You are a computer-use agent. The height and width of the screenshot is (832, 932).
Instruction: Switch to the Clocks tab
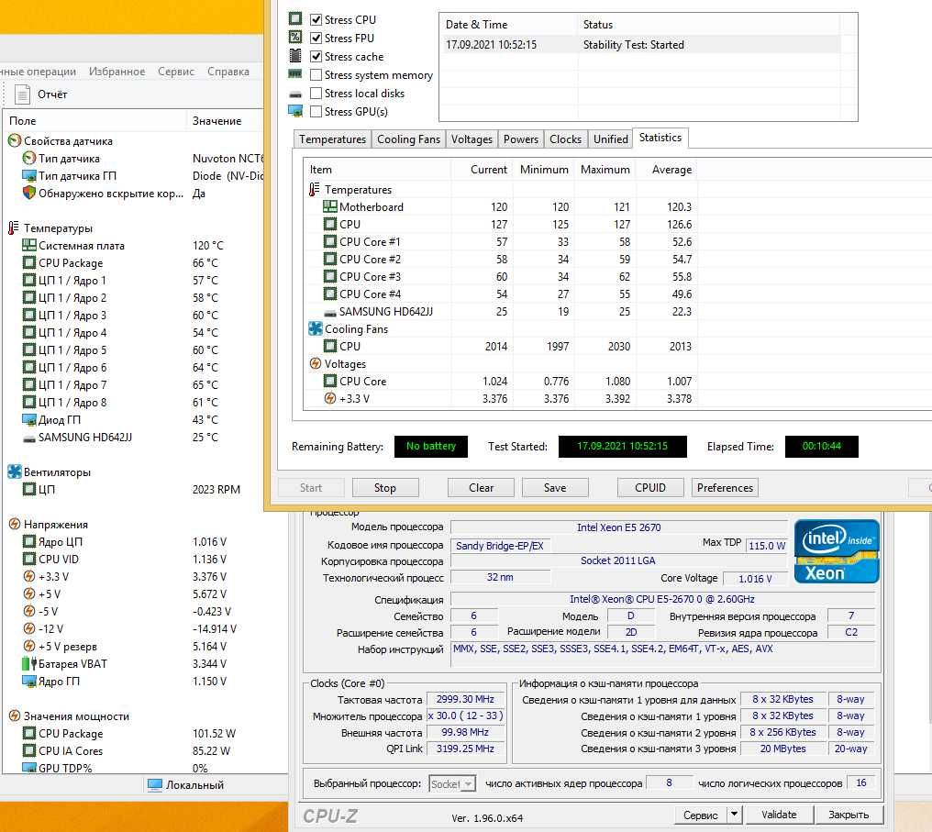tap(565, 139)
